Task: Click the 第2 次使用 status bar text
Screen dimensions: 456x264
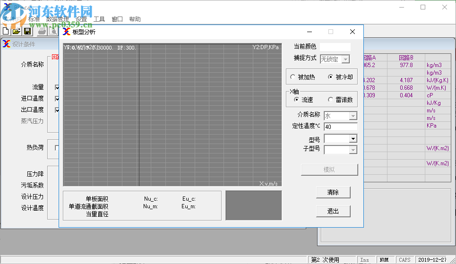Action: 325,260
